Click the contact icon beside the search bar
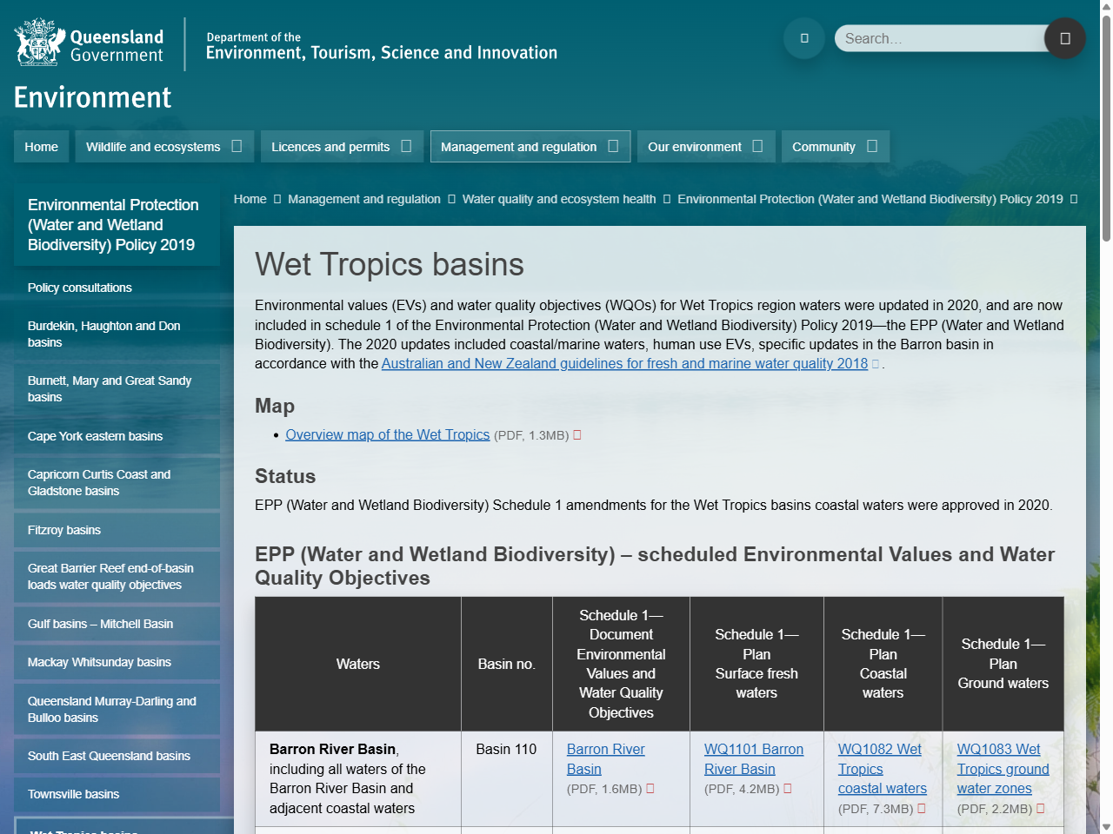This screenshot has width=1113, height=834. (803, 38)
